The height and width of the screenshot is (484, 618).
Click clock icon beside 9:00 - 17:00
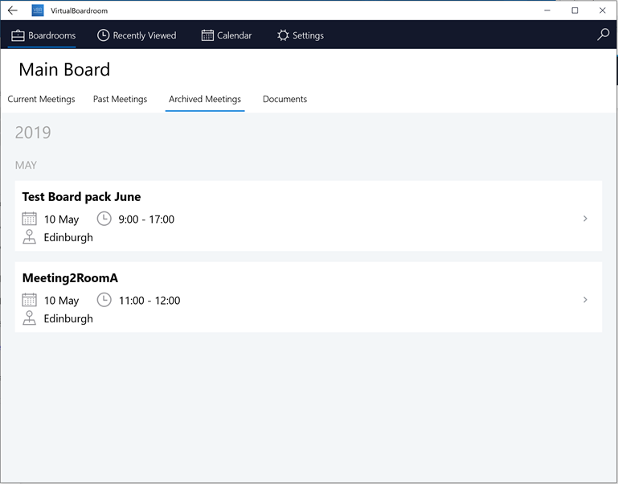104,219
